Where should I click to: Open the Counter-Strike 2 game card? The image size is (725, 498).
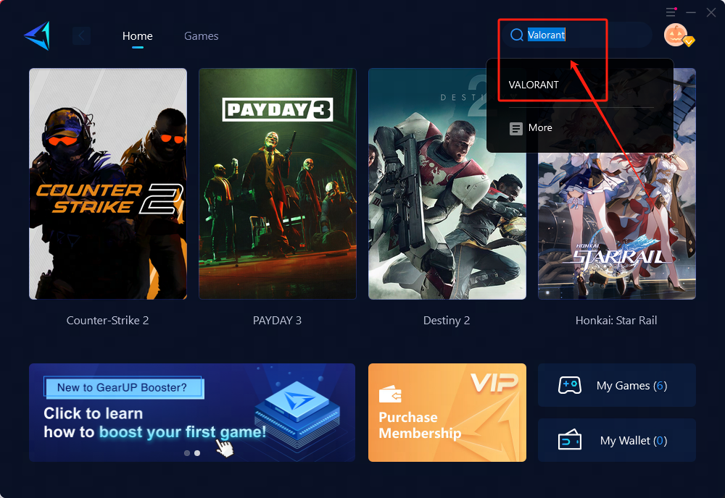pos(108,184)
